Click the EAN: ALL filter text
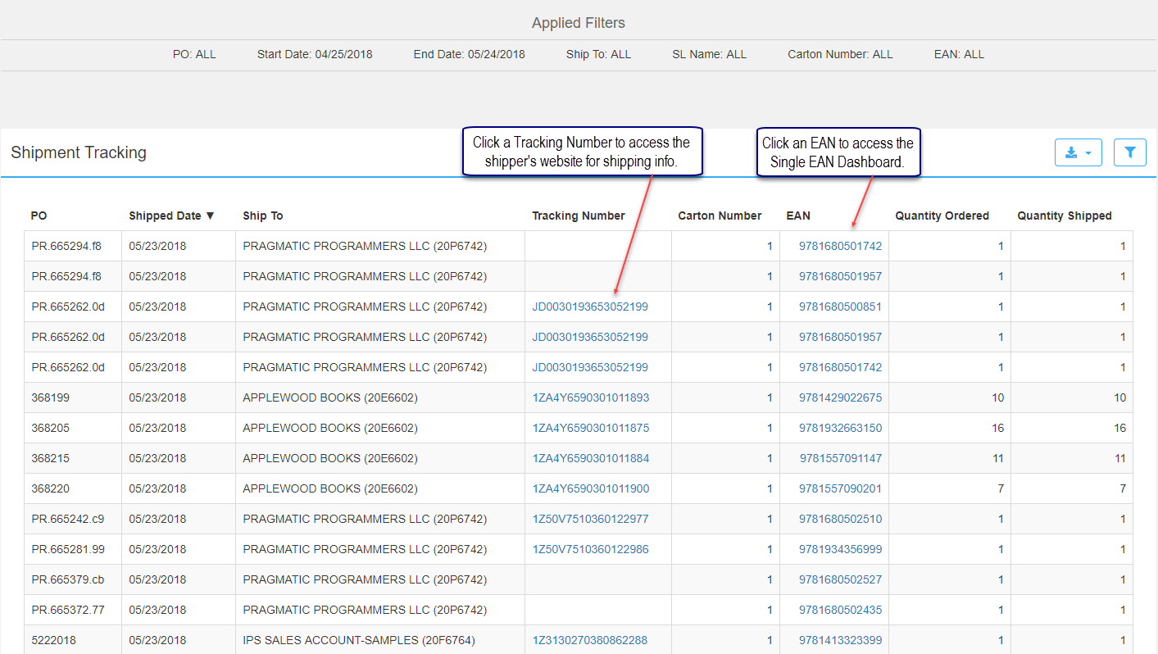The height and width of the screenshot is (654, 1158). pyautogui.click(x=959, y=54)
